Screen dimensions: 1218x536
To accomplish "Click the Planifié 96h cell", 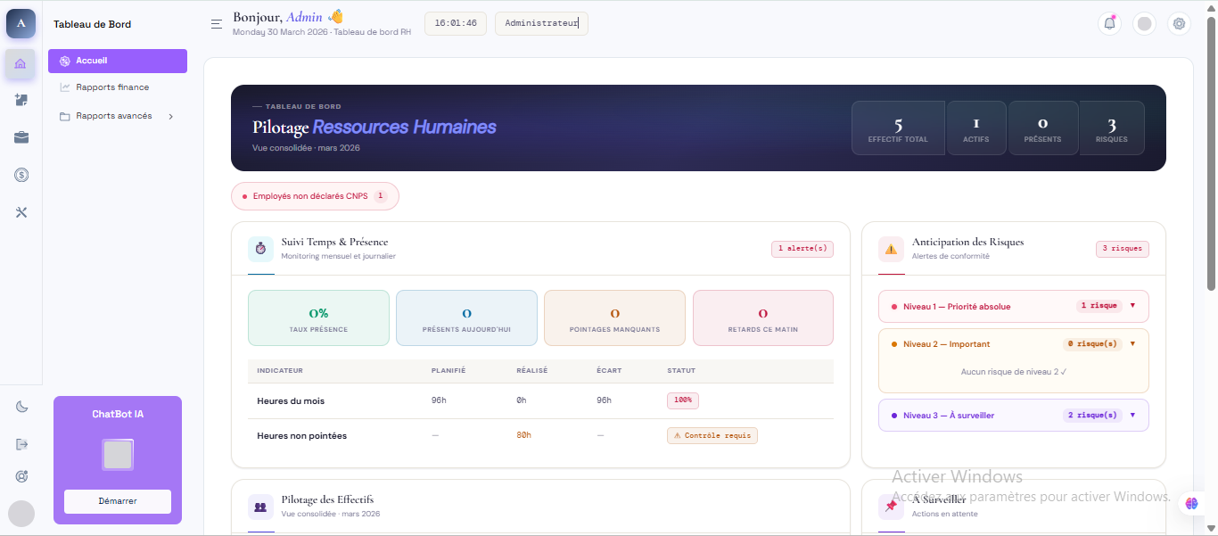I will click(439, 400).
